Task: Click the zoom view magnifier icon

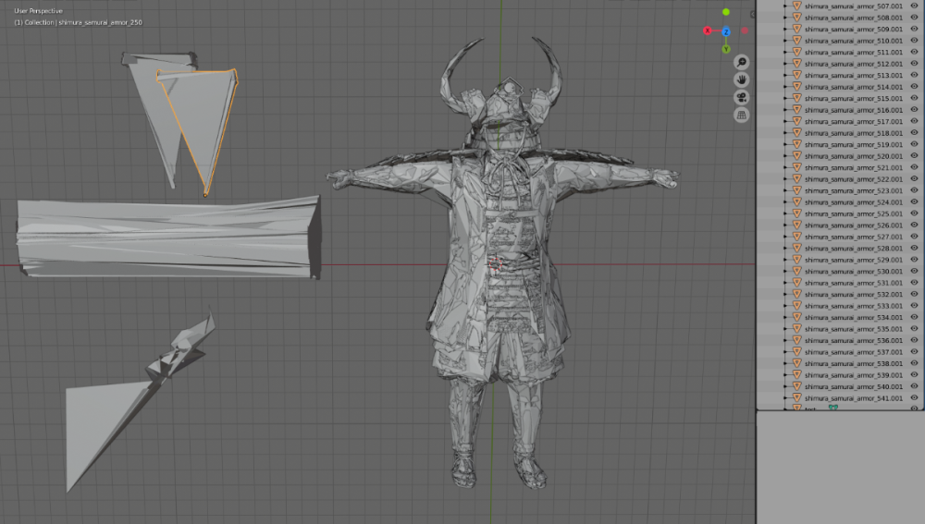Action: pyautogui.click(x=741, y=62)
